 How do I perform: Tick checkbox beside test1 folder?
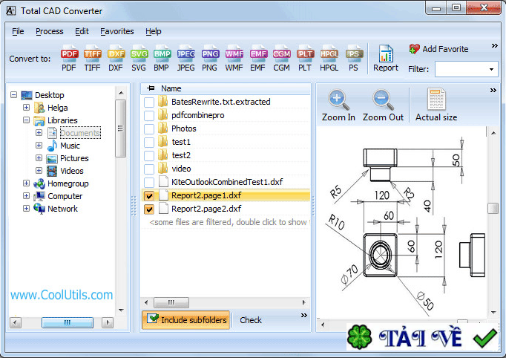(149, 142)
